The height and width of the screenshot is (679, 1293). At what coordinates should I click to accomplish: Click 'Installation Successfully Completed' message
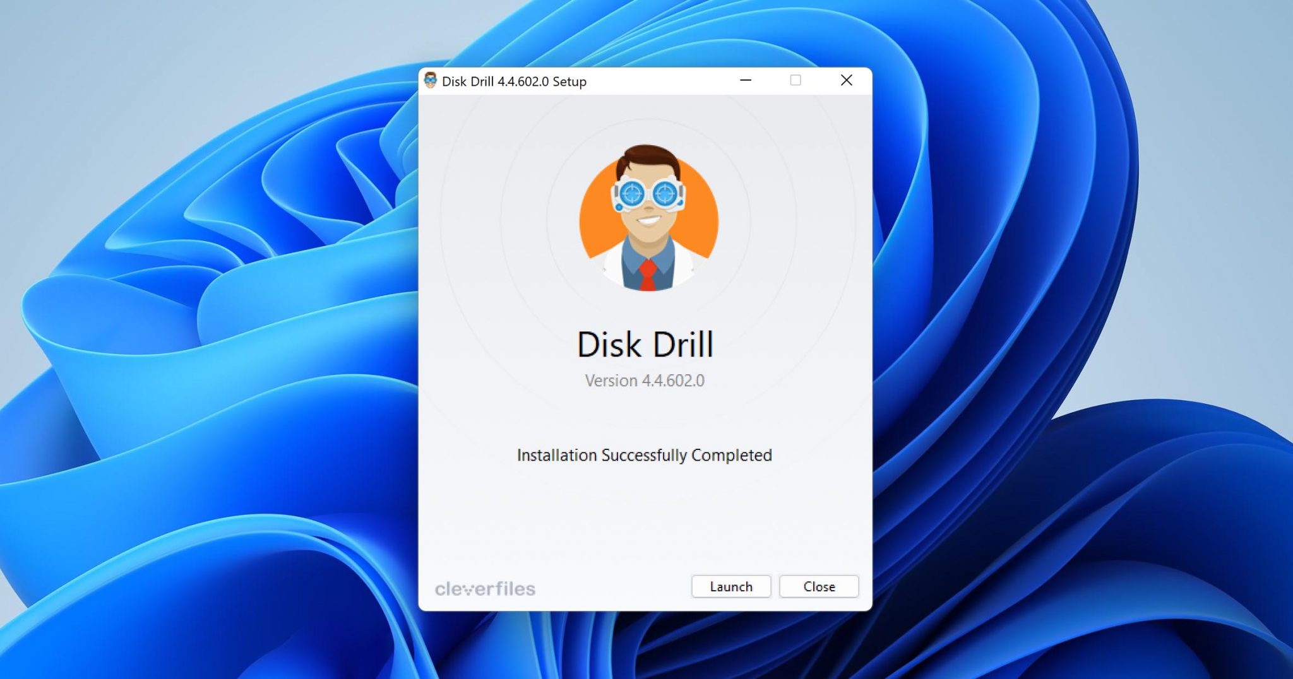644,455
